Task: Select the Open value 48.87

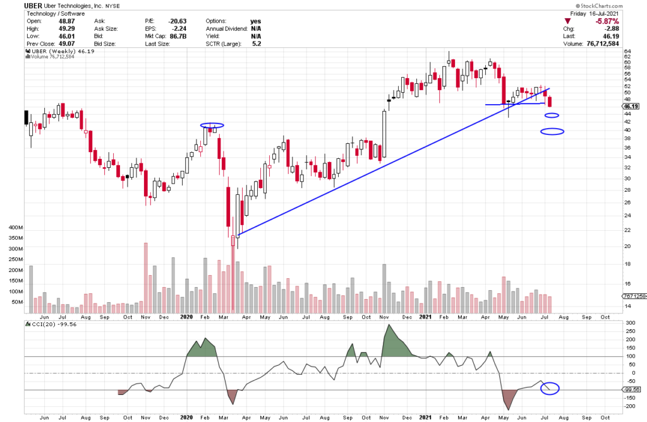Action: [x=67, y=21]
